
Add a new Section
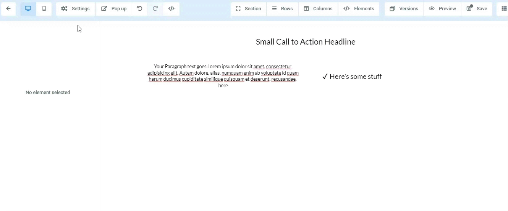(x=249, y=9)
